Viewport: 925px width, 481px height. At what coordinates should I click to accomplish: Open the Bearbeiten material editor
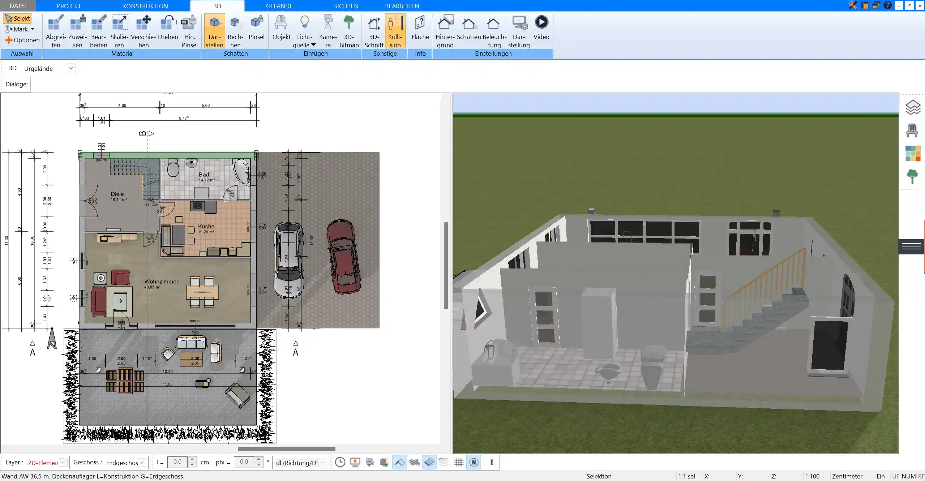click(98, 31)
